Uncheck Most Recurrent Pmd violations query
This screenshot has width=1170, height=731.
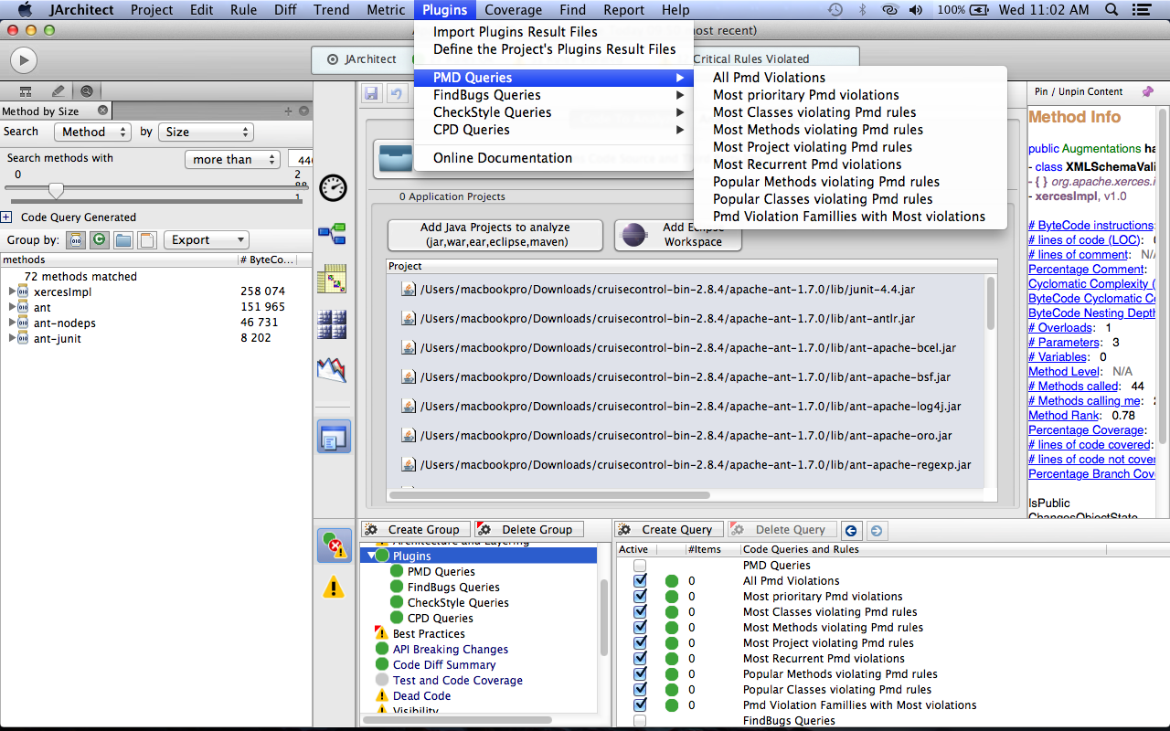coord(640,659)
